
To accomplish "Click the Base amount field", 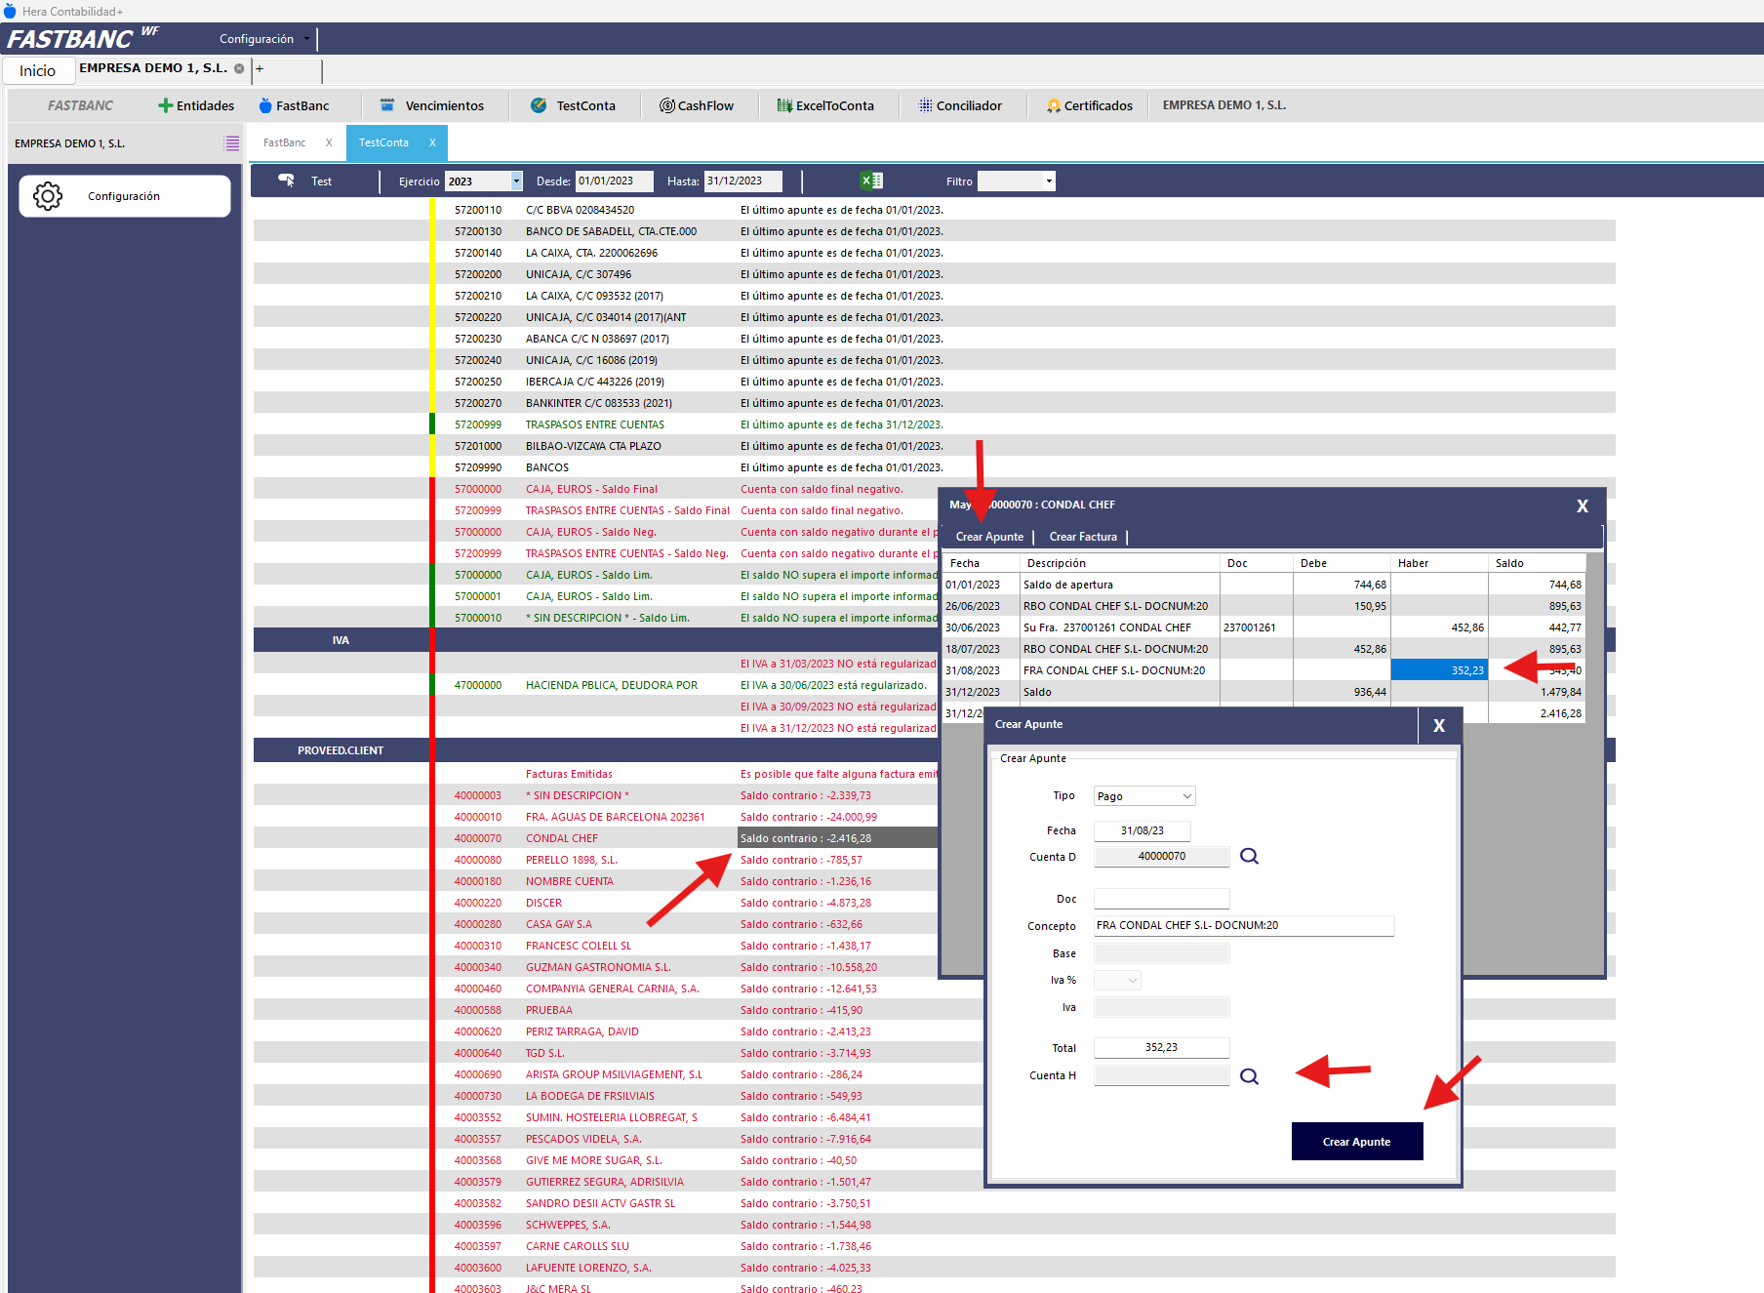I will point(1162,953).
